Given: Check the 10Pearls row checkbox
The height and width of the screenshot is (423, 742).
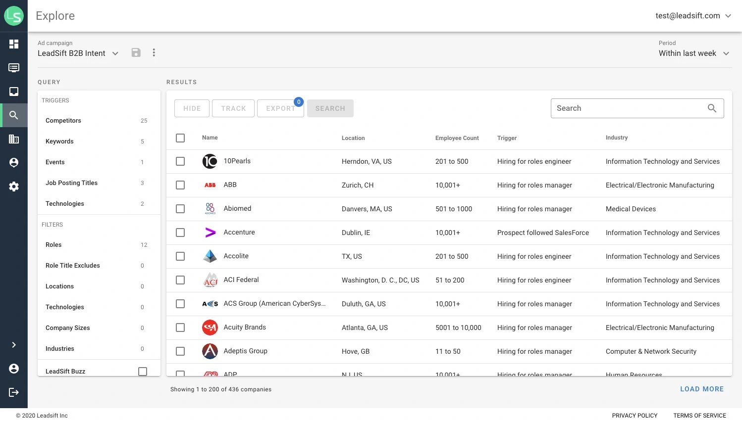Looking at the screenshot, I should 180,161.
